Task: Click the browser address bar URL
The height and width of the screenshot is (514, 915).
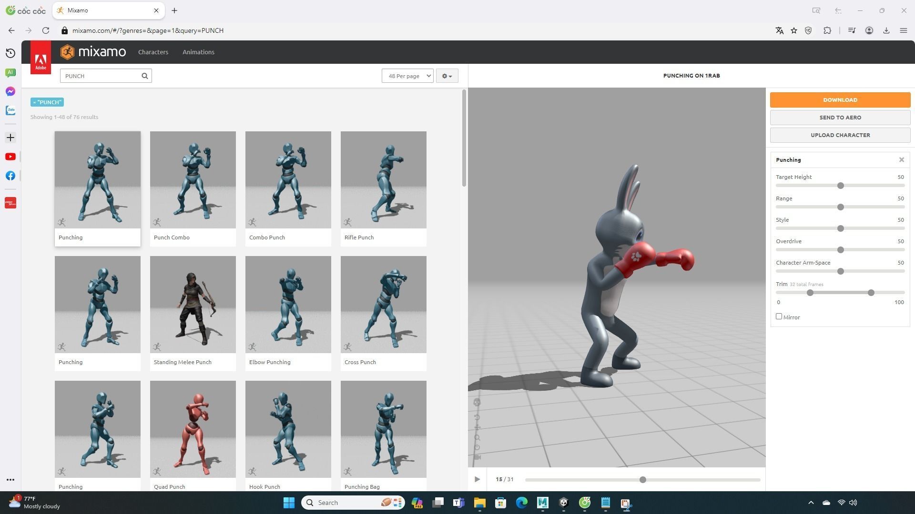Action: coord(148,30)
